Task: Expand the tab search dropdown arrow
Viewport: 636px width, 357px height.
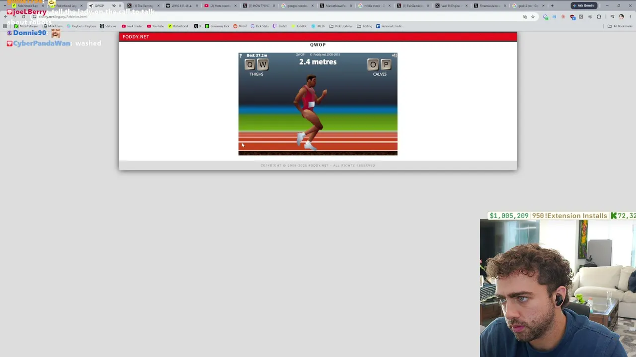Action: tap(5, 6)
